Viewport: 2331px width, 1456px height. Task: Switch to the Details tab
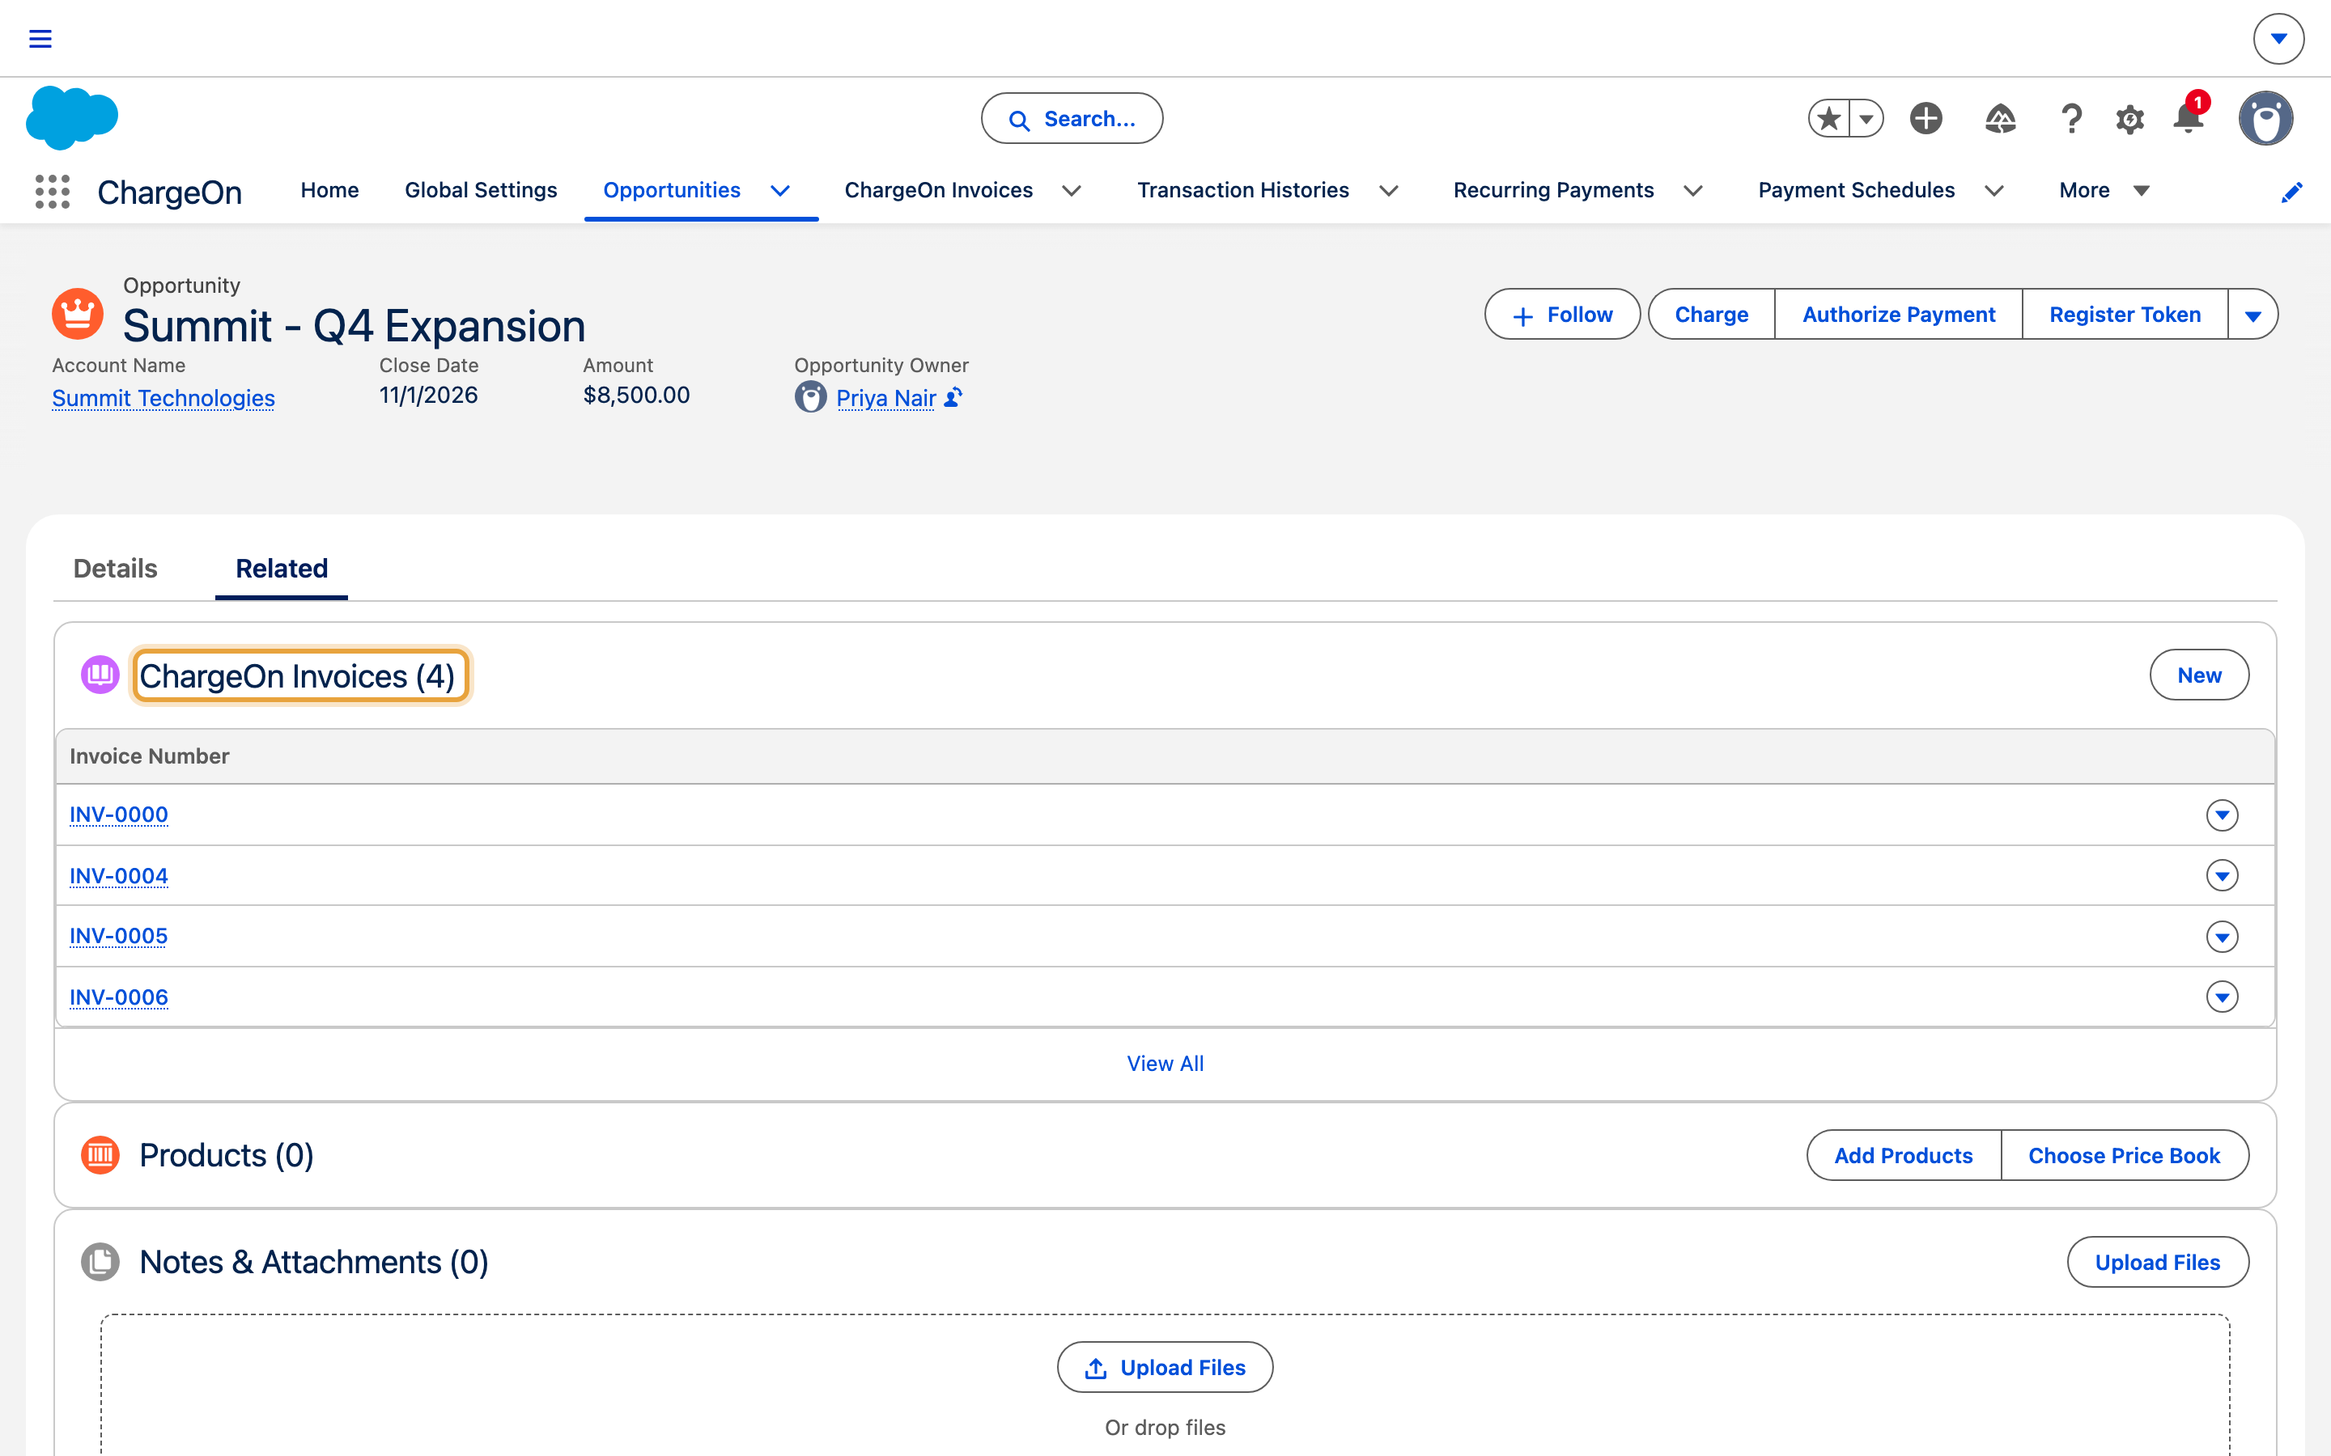tap(116, 568)
